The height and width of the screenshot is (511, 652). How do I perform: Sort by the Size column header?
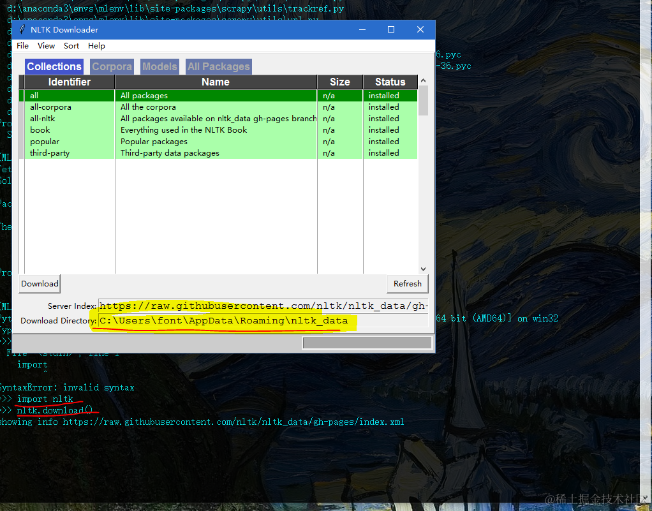point(340,82)
